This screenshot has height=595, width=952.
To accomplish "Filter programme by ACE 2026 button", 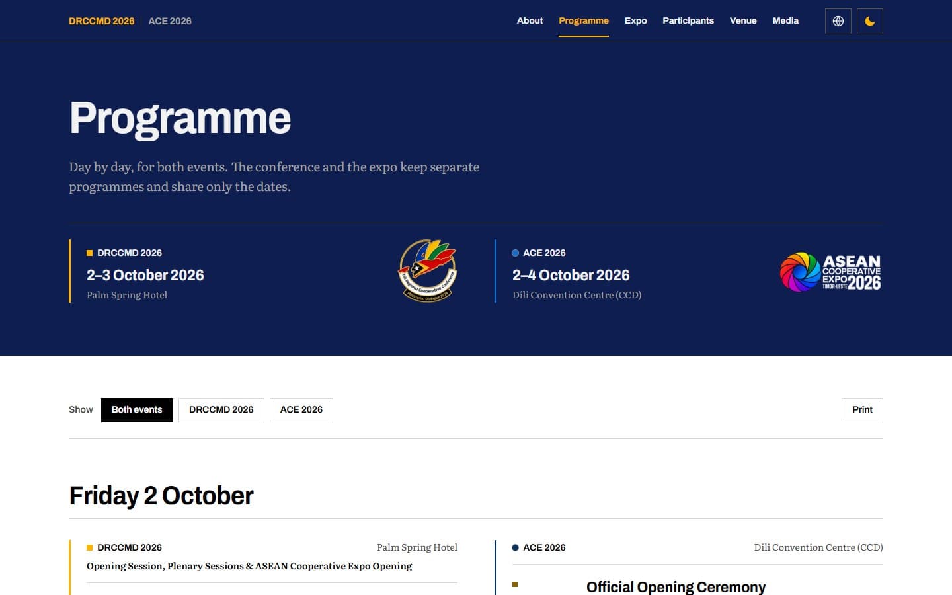I will (301, 410).
